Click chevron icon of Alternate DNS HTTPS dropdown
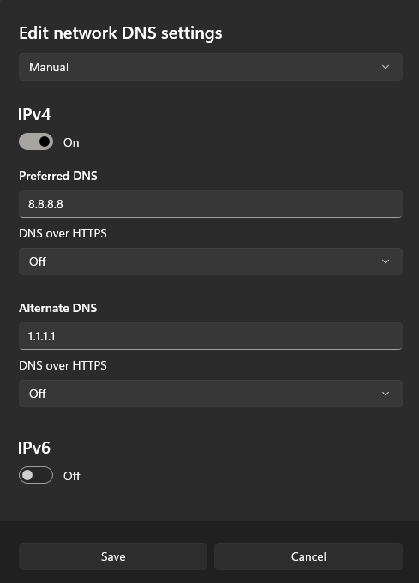Viewport: 419px width, 583px height. (x=386, y=394)
